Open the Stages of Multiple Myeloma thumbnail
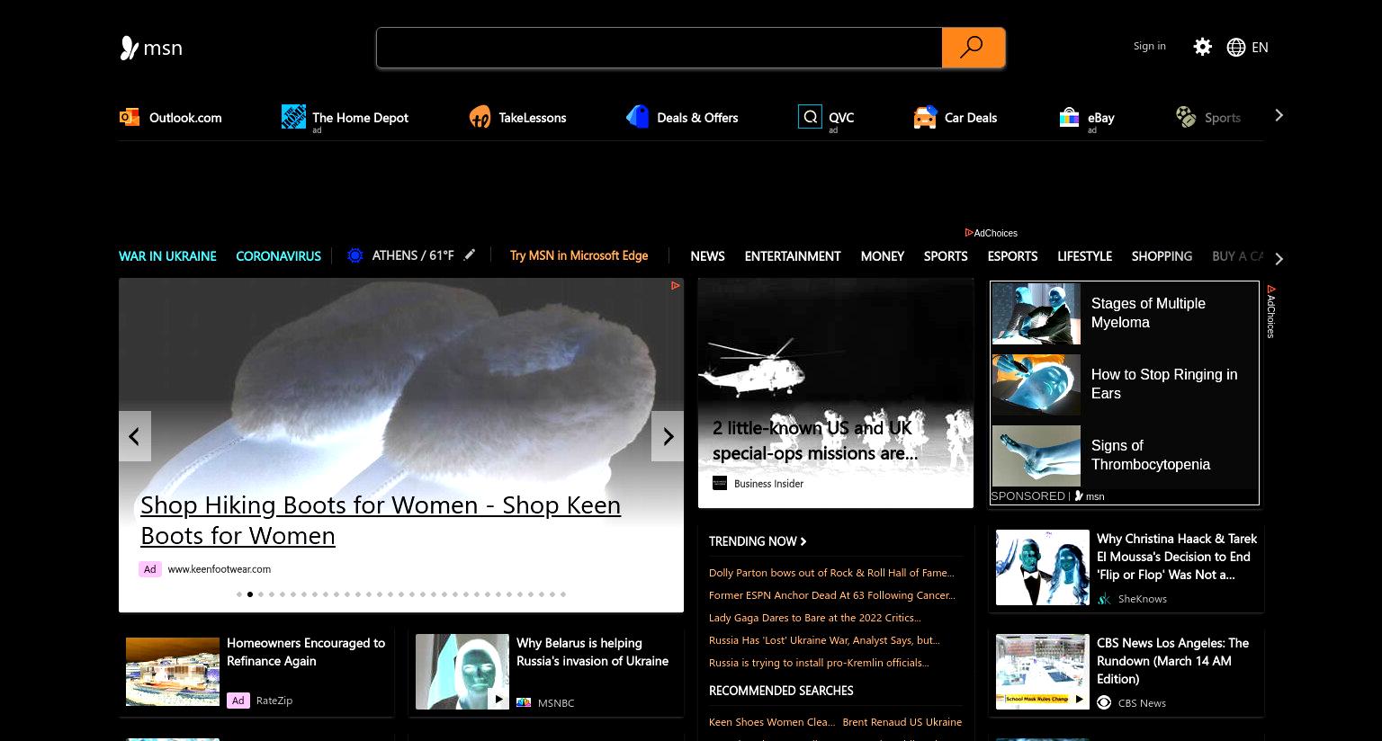 1036,314
